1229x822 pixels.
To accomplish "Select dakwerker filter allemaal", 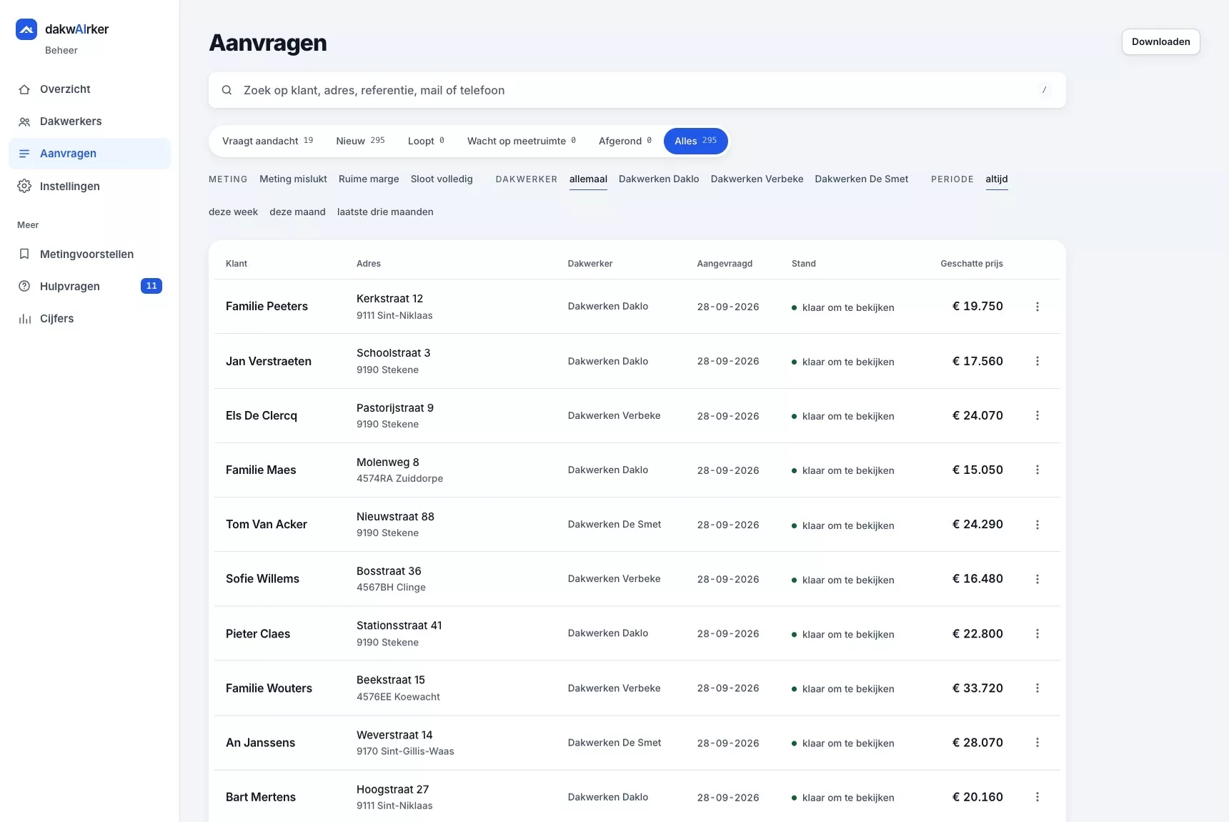I will pos(588,179).
